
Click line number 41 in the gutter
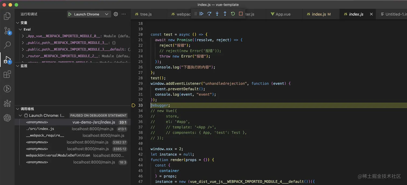(141, 149)
